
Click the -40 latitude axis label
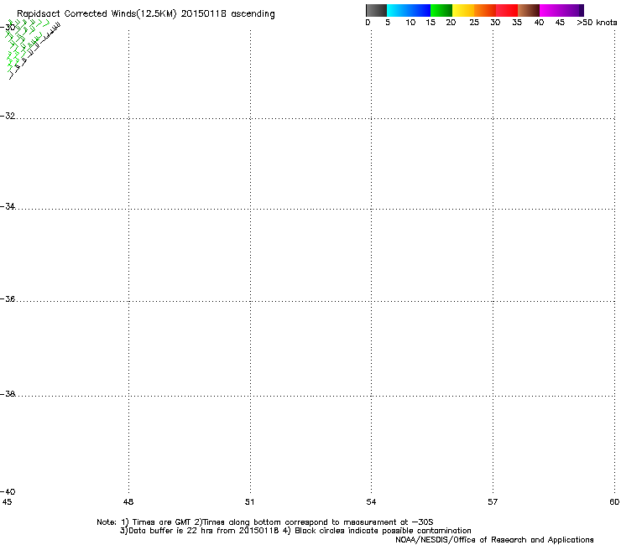8,492
